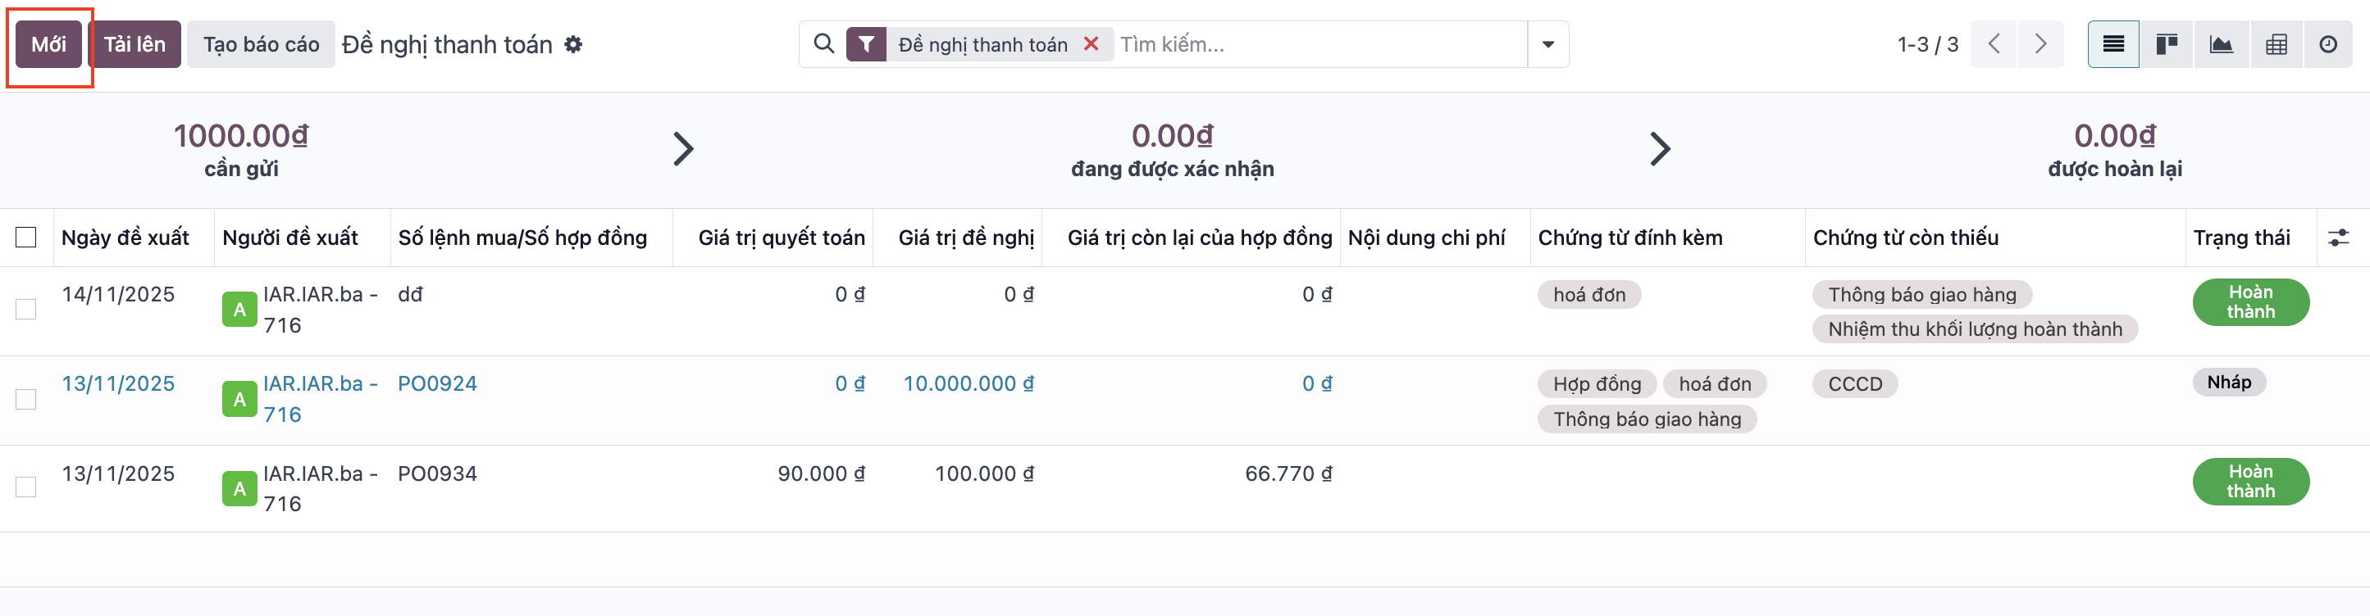Switch to graph view
The width and height of the screenshot is (2370, 616).
pos(2221,44)
